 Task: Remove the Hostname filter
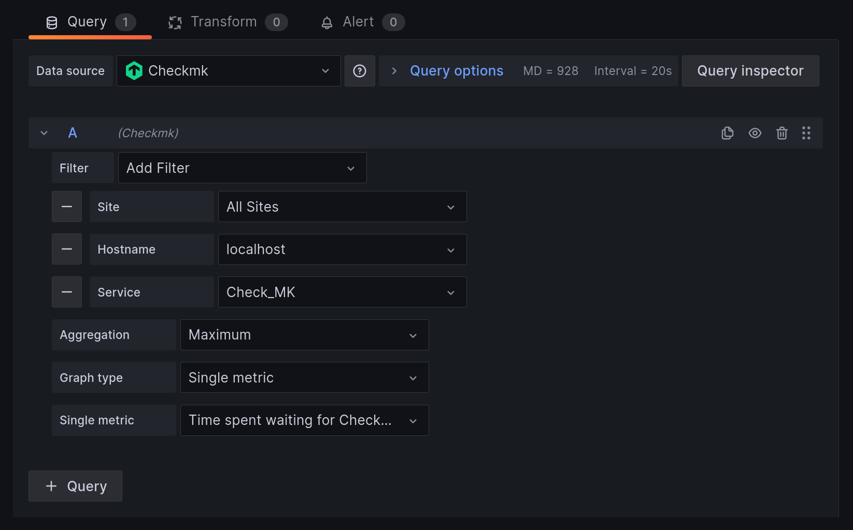point(67,249)
